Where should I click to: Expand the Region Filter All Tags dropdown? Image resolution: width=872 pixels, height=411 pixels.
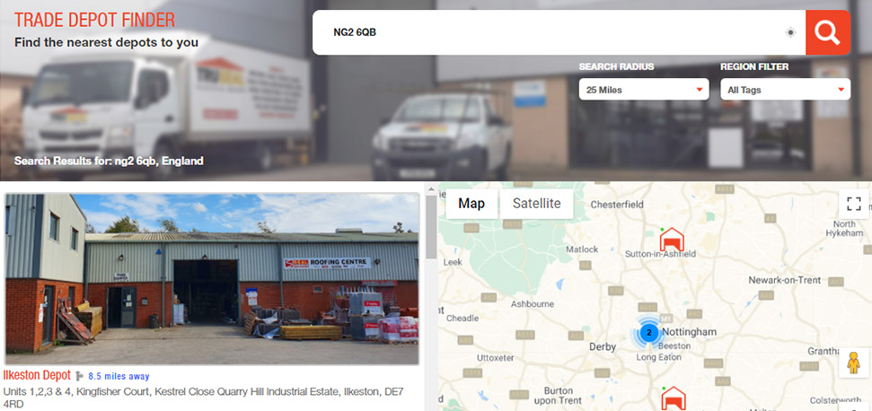tap(785, 90)
